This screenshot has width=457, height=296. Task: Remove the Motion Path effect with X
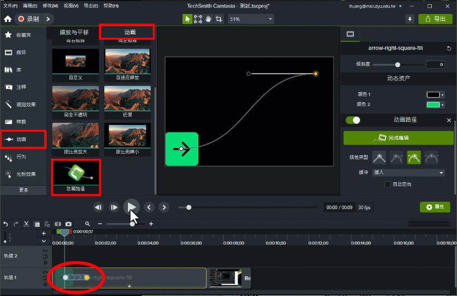(x=449, y=120)
